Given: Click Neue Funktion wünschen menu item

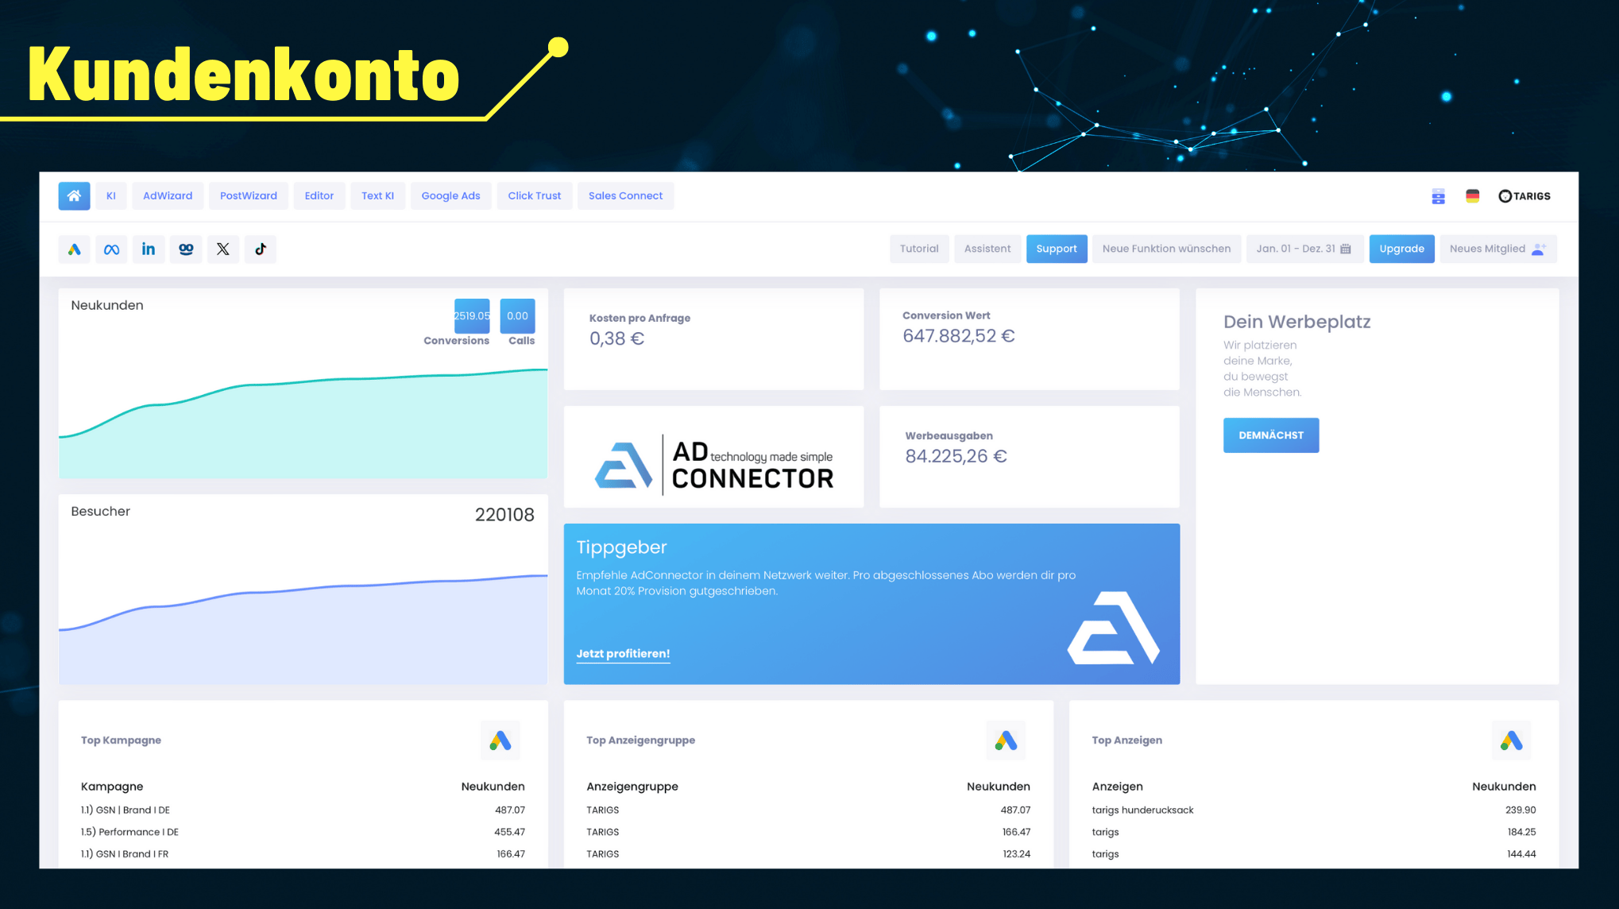Looking at the screenshot, I should coord(1166,249).
